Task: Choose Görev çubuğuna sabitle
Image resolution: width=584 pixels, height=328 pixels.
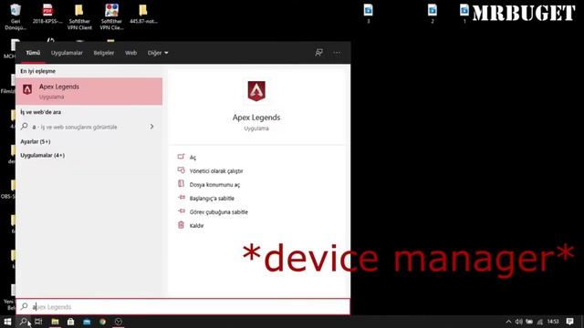Action: click(219, 212)
